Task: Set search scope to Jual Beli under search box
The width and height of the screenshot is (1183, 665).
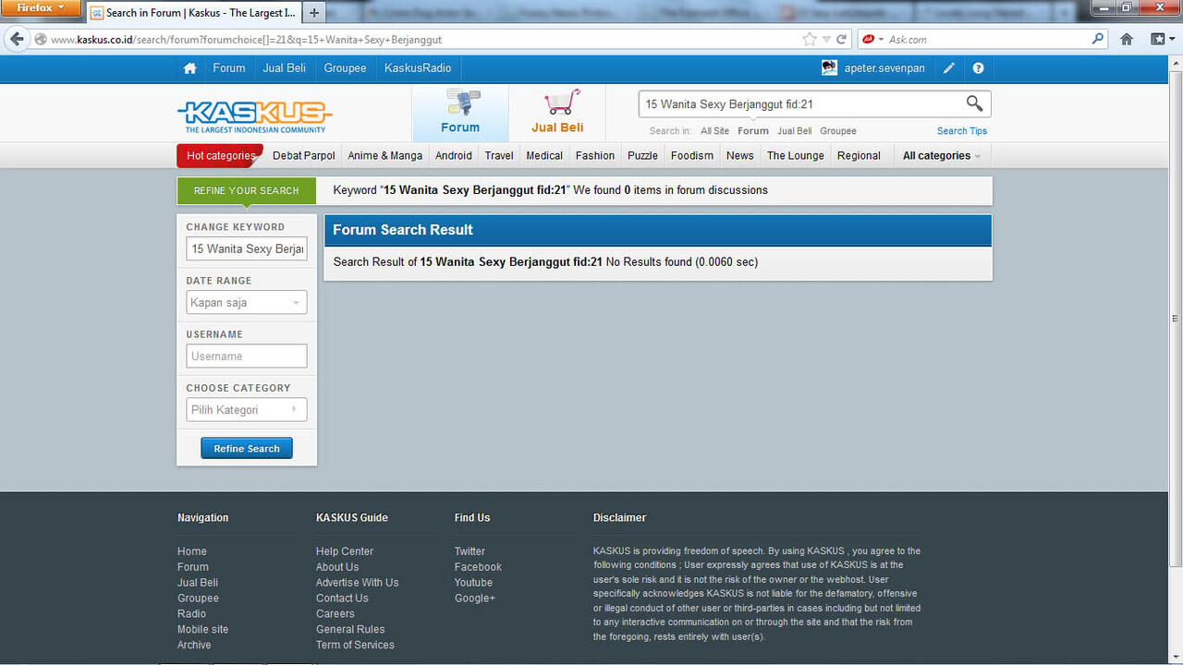Action: (x=795, y=131)
